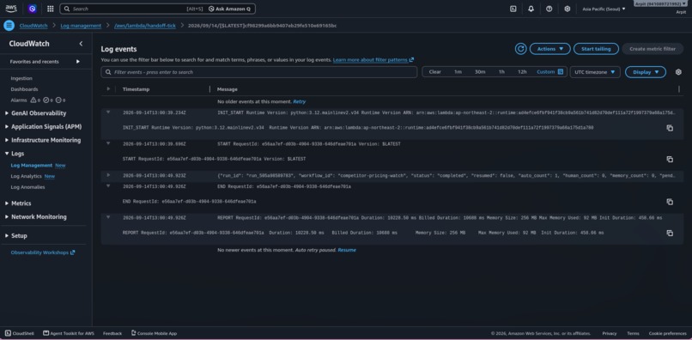Open Learn more about filter patterns
Image resolution: width=692 pixels, height=340 pixels.
373,59
